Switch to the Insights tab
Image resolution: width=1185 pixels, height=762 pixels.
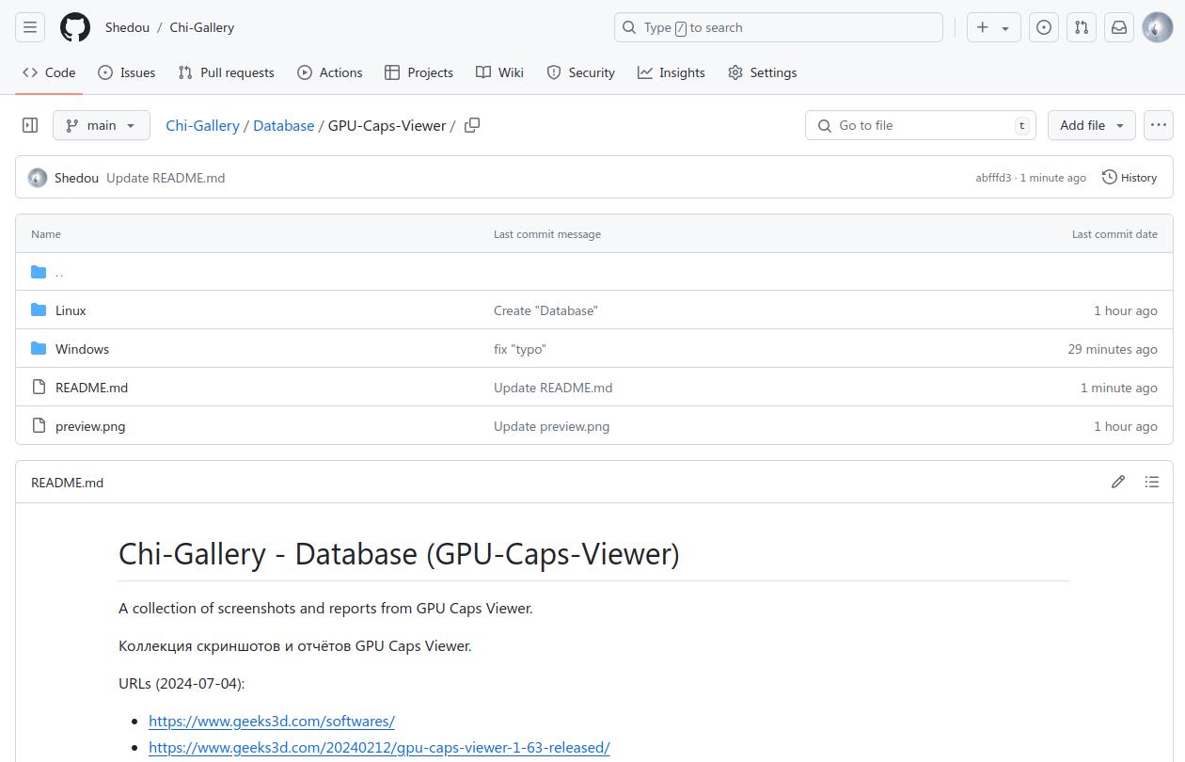pyautogui.click(x=671, y=72)
